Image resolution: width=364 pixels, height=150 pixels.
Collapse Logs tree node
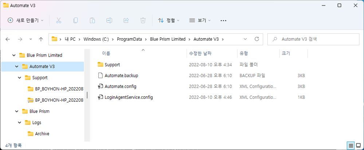(20, 122)
